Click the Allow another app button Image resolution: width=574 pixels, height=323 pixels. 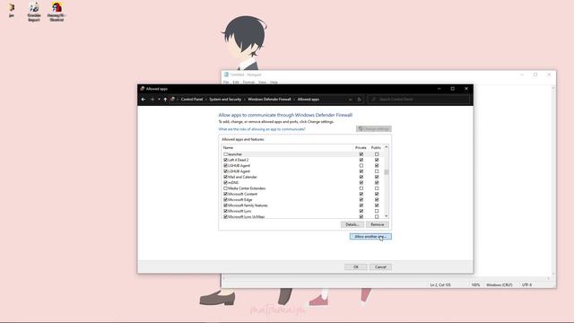tap(370, 237)
